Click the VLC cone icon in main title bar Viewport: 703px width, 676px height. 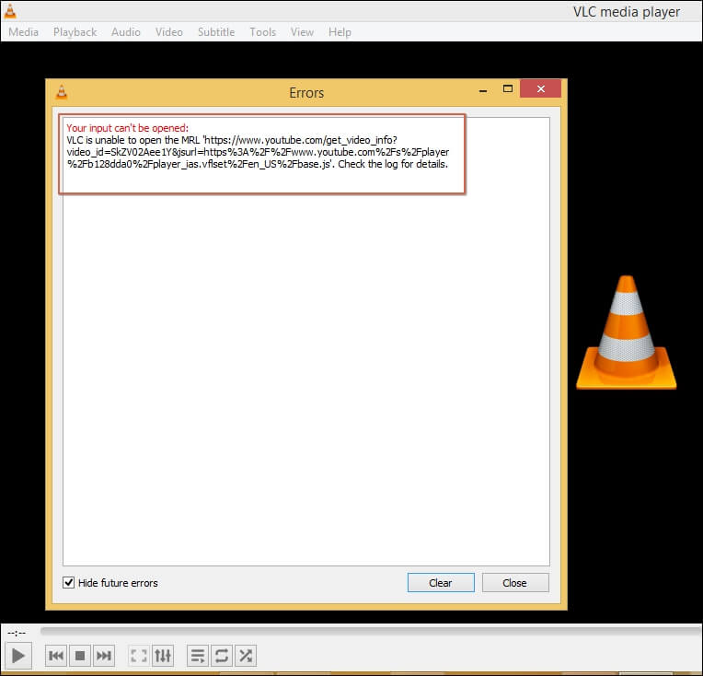click(10, 11)
